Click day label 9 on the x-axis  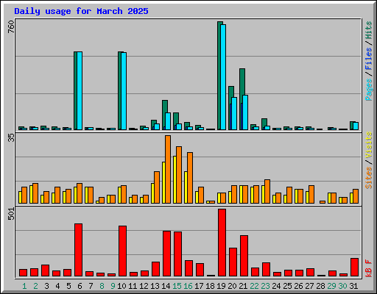pos(113,286)
